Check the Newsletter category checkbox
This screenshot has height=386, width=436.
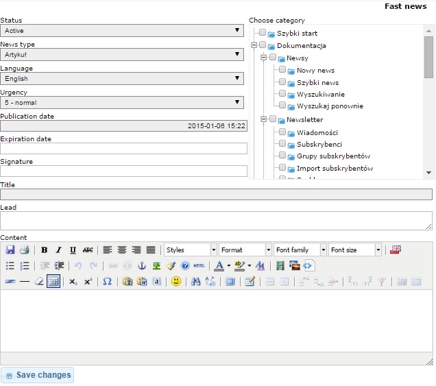(273, 119)
